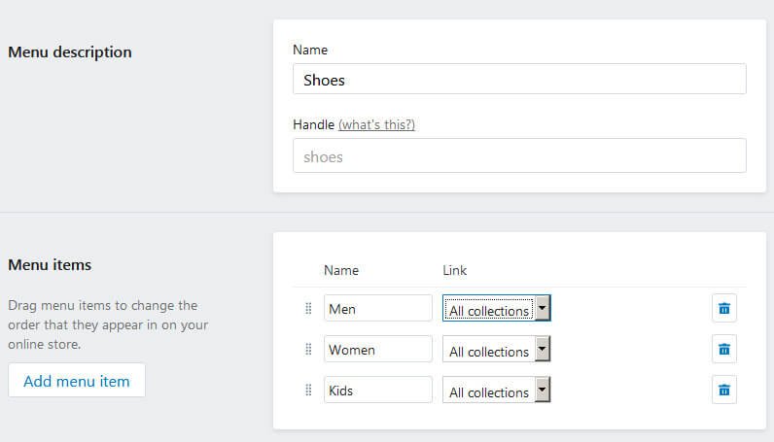Click the Name column header in Menu items

340,270
